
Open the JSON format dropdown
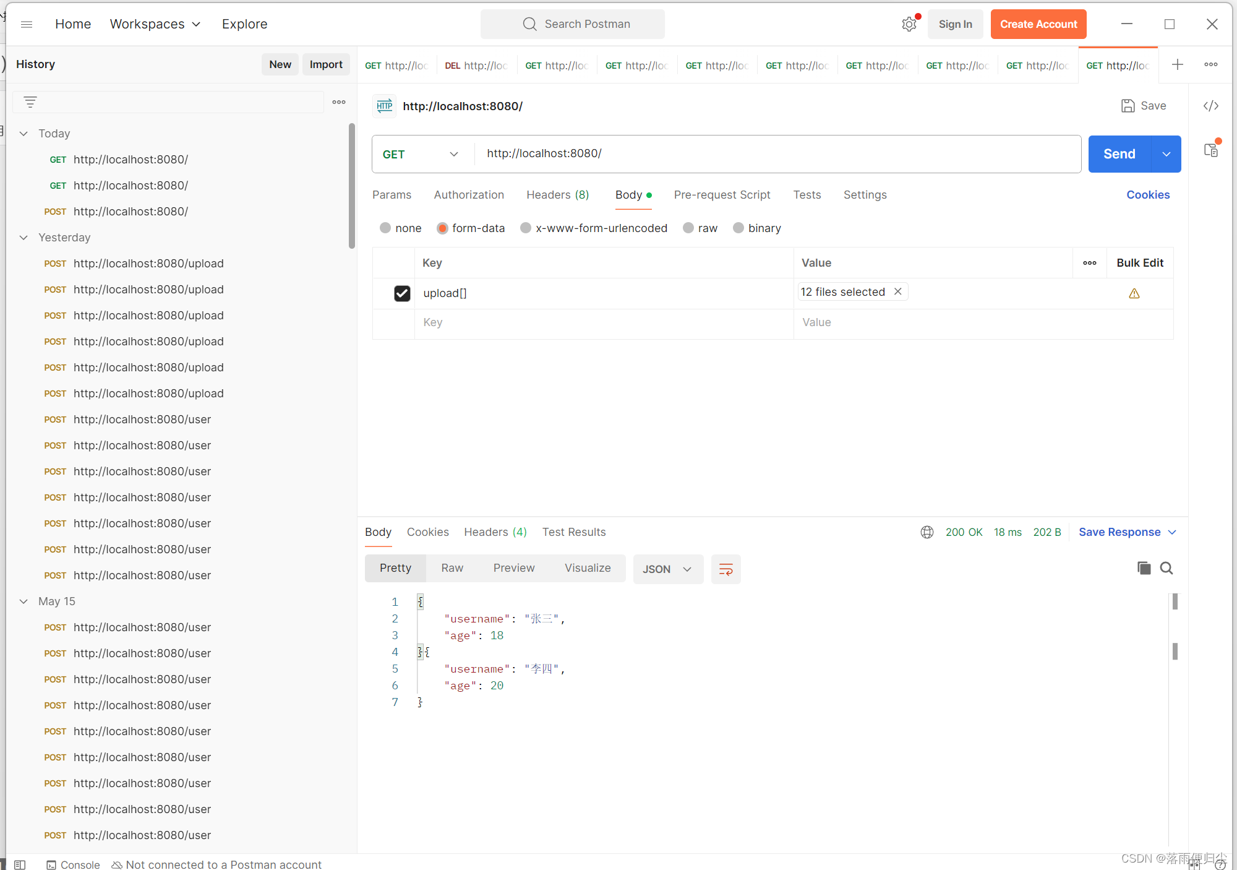click(x=668, y=569)
